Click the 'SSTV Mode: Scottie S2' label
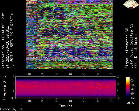 tap(131, 46)
